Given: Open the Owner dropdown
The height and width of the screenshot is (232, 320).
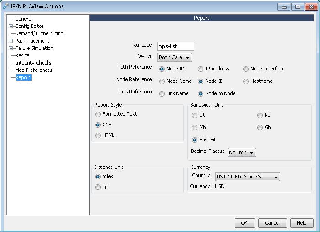Looking at the screenshot, I should click(174, 57).
